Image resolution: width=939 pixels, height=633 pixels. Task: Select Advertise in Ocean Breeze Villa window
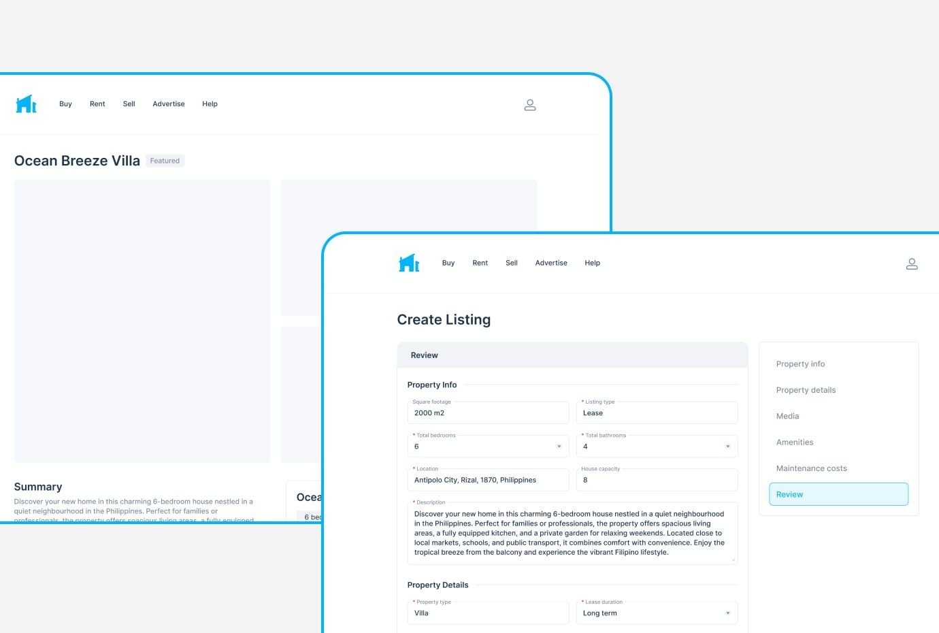pos(169,104)
